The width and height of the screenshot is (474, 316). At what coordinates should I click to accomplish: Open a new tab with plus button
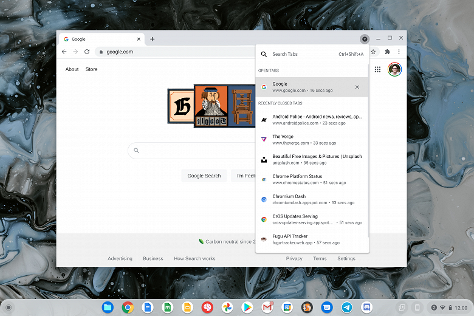[x=153, y=39]
